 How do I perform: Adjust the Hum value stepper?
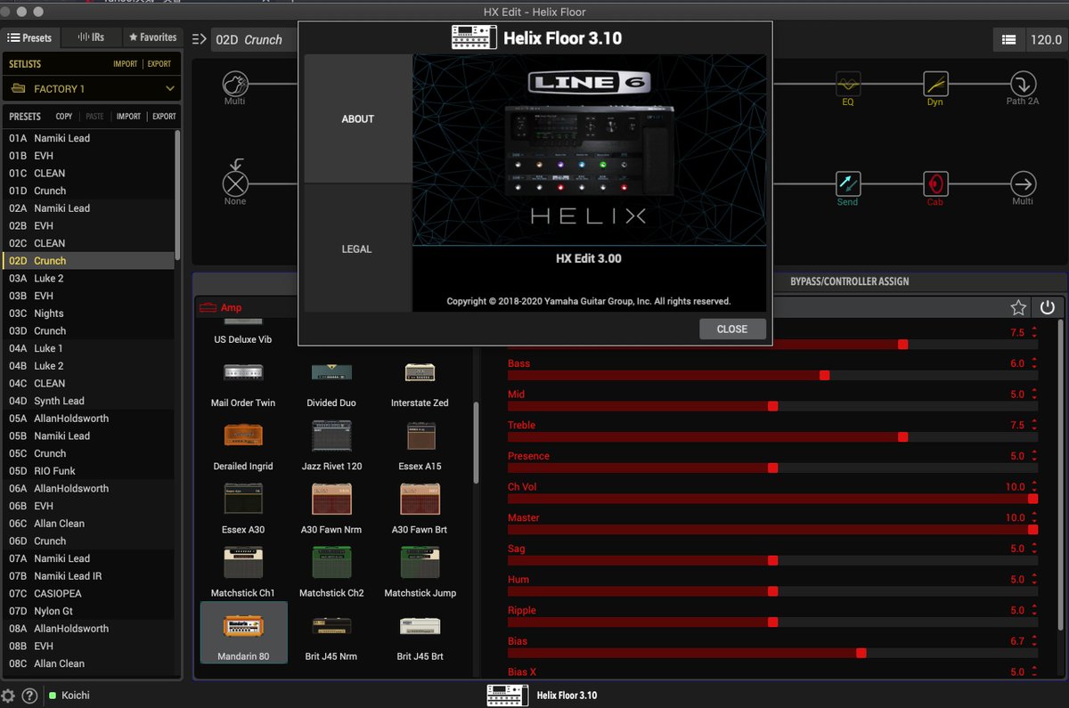[x=1034, y=580]
